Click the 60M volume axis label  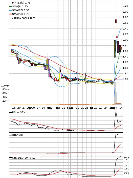(x=5, y=93)
